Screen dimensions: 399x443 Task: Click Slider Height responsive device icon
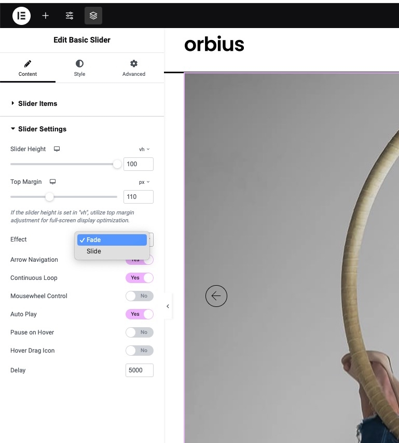(57, 149)
